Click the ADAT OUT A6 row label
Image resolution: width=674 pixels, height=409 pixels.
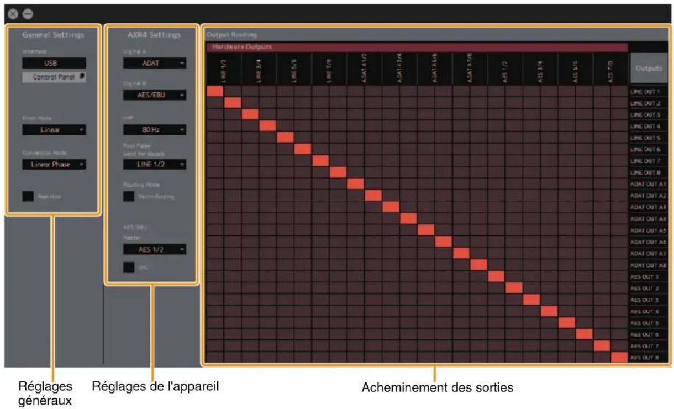click(648, 242)
